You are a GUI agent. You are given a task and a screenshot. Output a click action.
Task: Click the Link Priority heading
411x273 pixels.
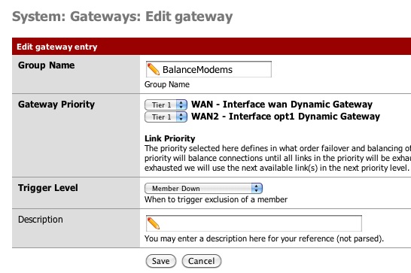[170, 138]
